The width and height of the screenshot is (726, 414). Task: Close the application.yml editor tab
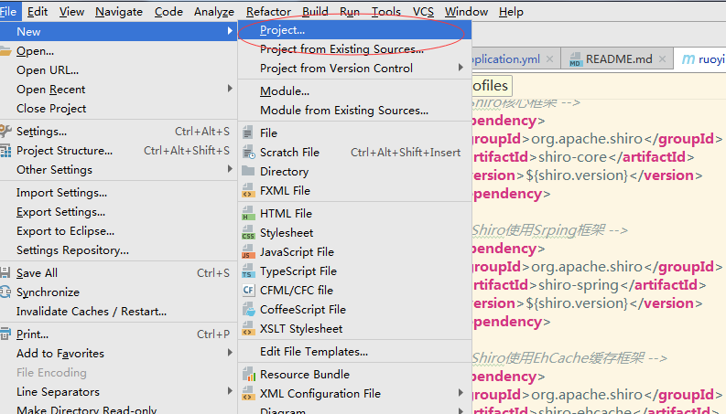click(x=549, y=59)
